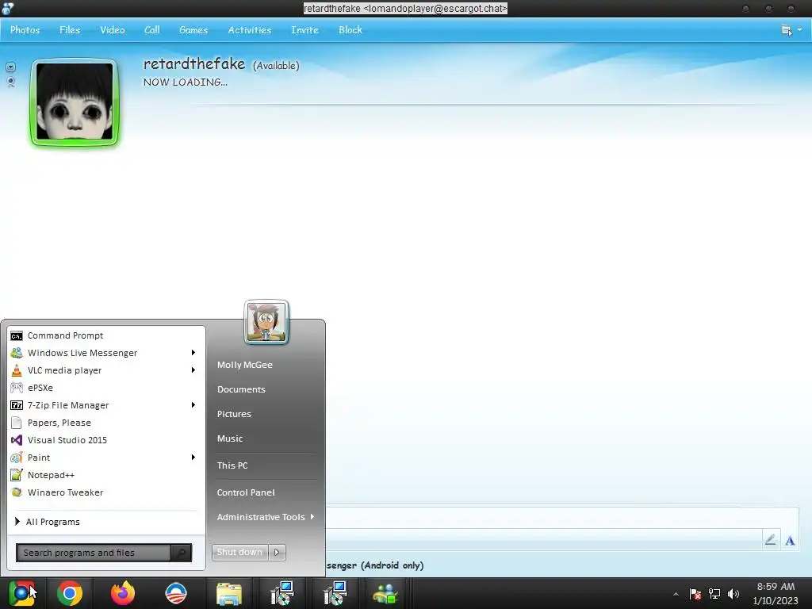812x609 pixels.
Task: Block this contact
Action: point(350,30)
